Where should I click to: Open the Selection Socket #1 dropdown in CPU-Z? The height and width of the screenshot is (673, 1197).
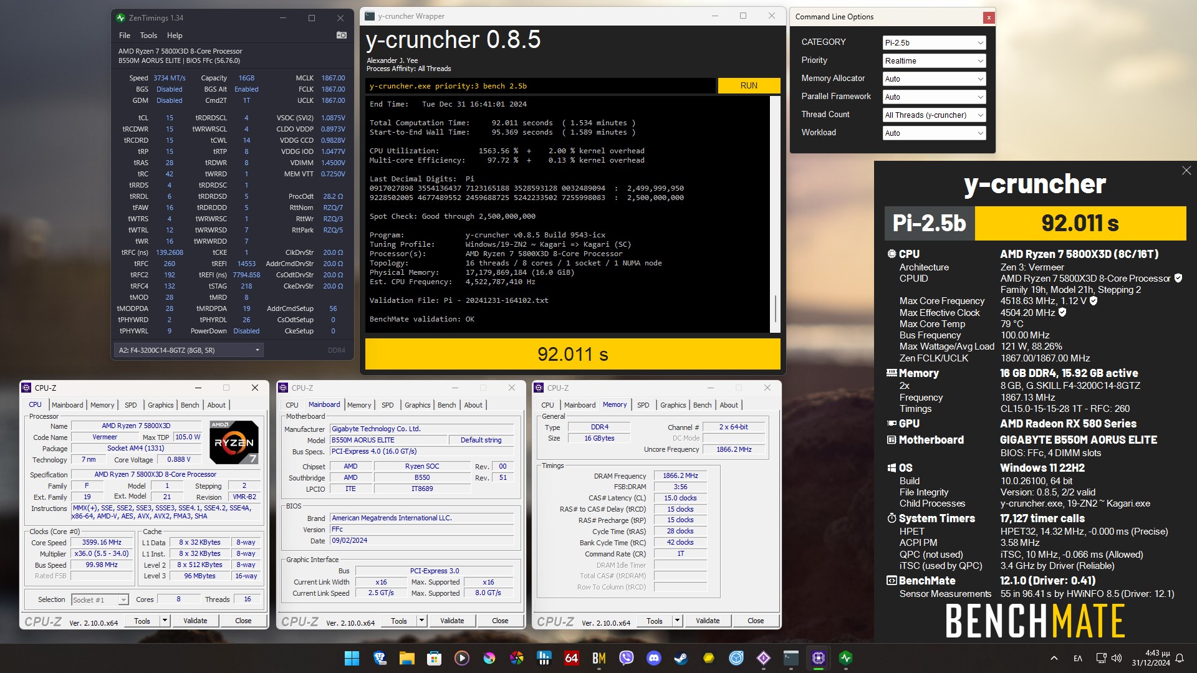coord(100,599)
